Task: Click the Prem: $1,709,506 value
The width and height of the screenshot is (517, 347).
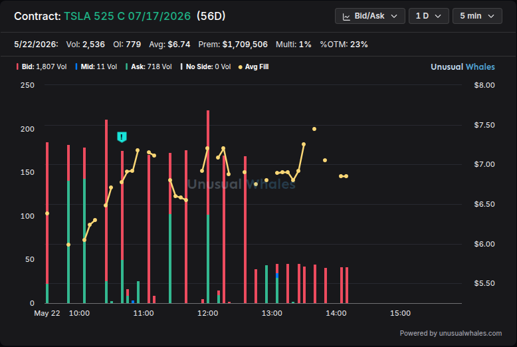Action: [233, 44]
